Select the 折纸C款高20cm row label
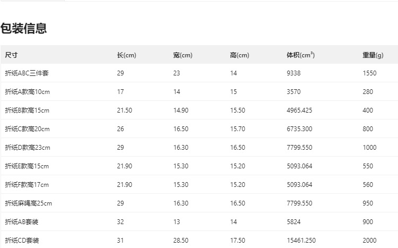Viewport: 398px width, 248px height. (x=28, y=129)
